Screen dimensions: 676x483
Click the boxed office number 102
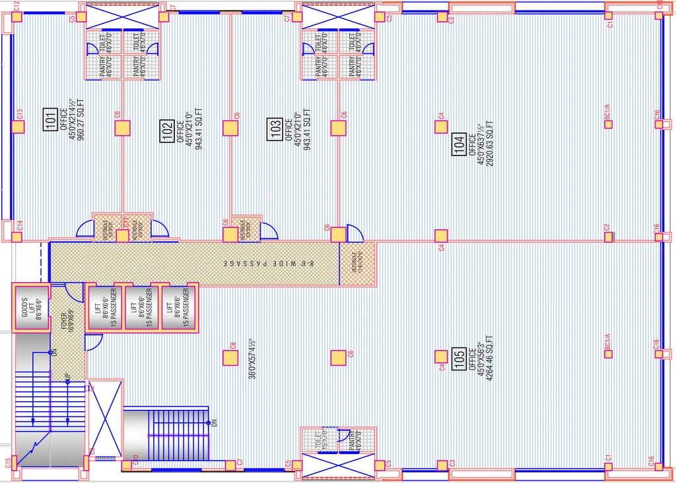pyautogui.click(x=167, y=131)
